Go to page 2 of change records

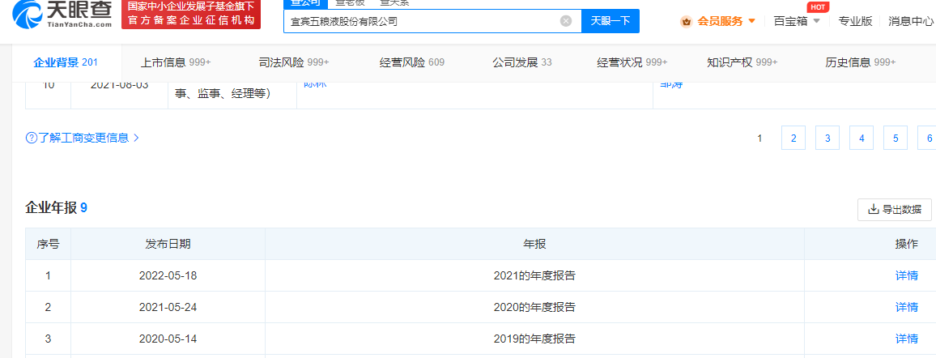(793, 138)
